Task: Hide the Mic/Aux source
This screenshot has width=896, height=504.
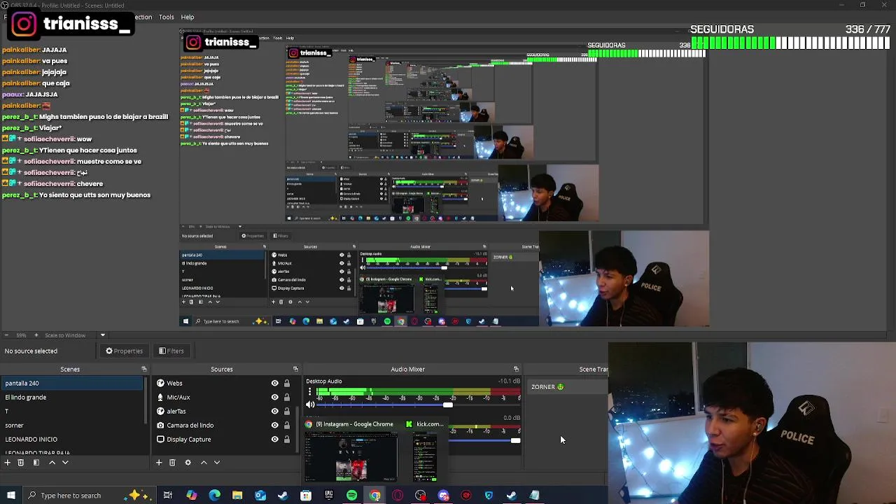Action: point(274,397)
